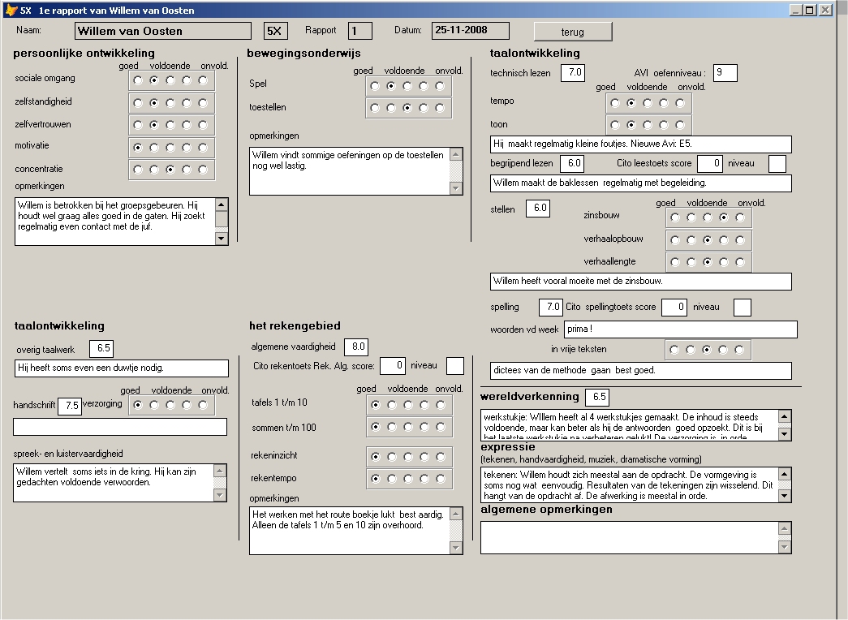848x620 pixels.
Task: Click the Cito rekentoets score field
Action: coord(392,366)
